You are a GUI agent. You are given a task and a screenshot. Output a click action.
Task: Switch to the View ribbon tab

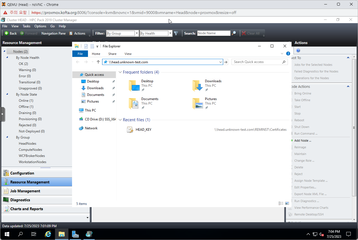128,54
